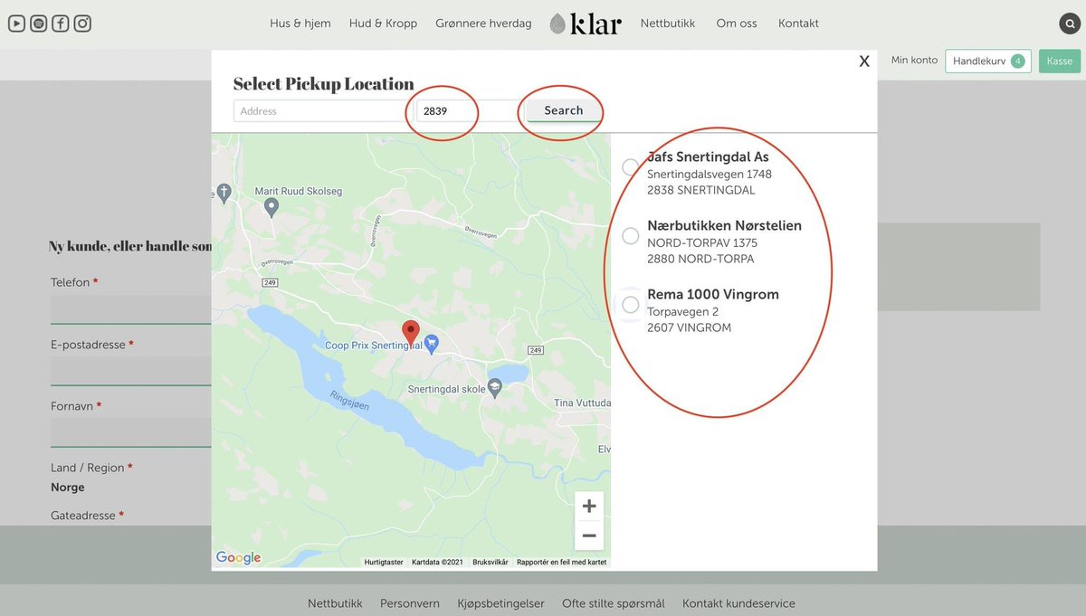1086x616 pixels.
Task: Open Hud & Kropp menu
Action: (383, 24)
